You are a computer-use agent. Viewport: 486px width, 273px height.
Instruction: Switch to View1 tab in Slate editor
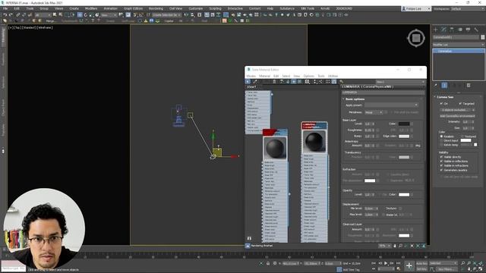point(251,87)
